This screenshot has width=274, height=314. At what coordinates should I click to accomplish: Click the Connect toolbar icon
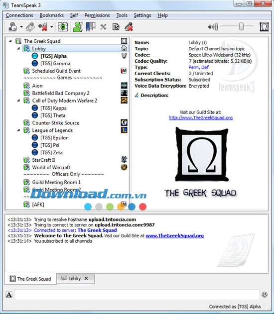click(13, 27)
